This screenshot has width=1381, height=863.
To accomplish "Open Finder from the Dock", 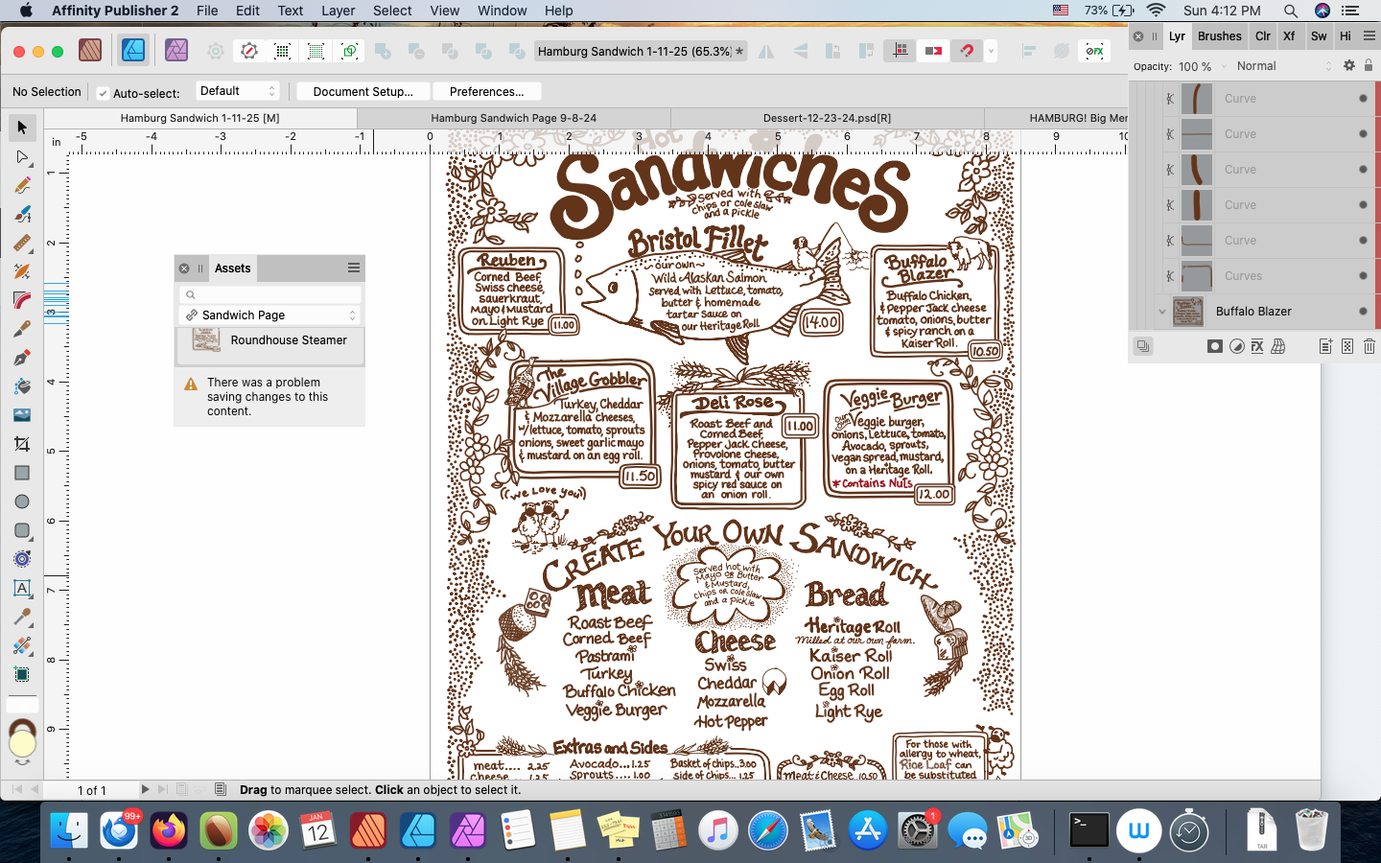I will 69,830.
